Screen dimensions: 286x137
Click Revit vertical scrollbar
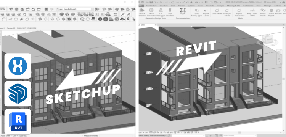284,79
